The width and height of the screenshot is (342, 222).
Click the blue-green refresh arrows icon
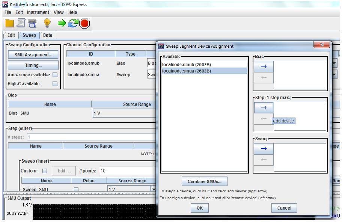pyautogui.click(x=72, y=23)
